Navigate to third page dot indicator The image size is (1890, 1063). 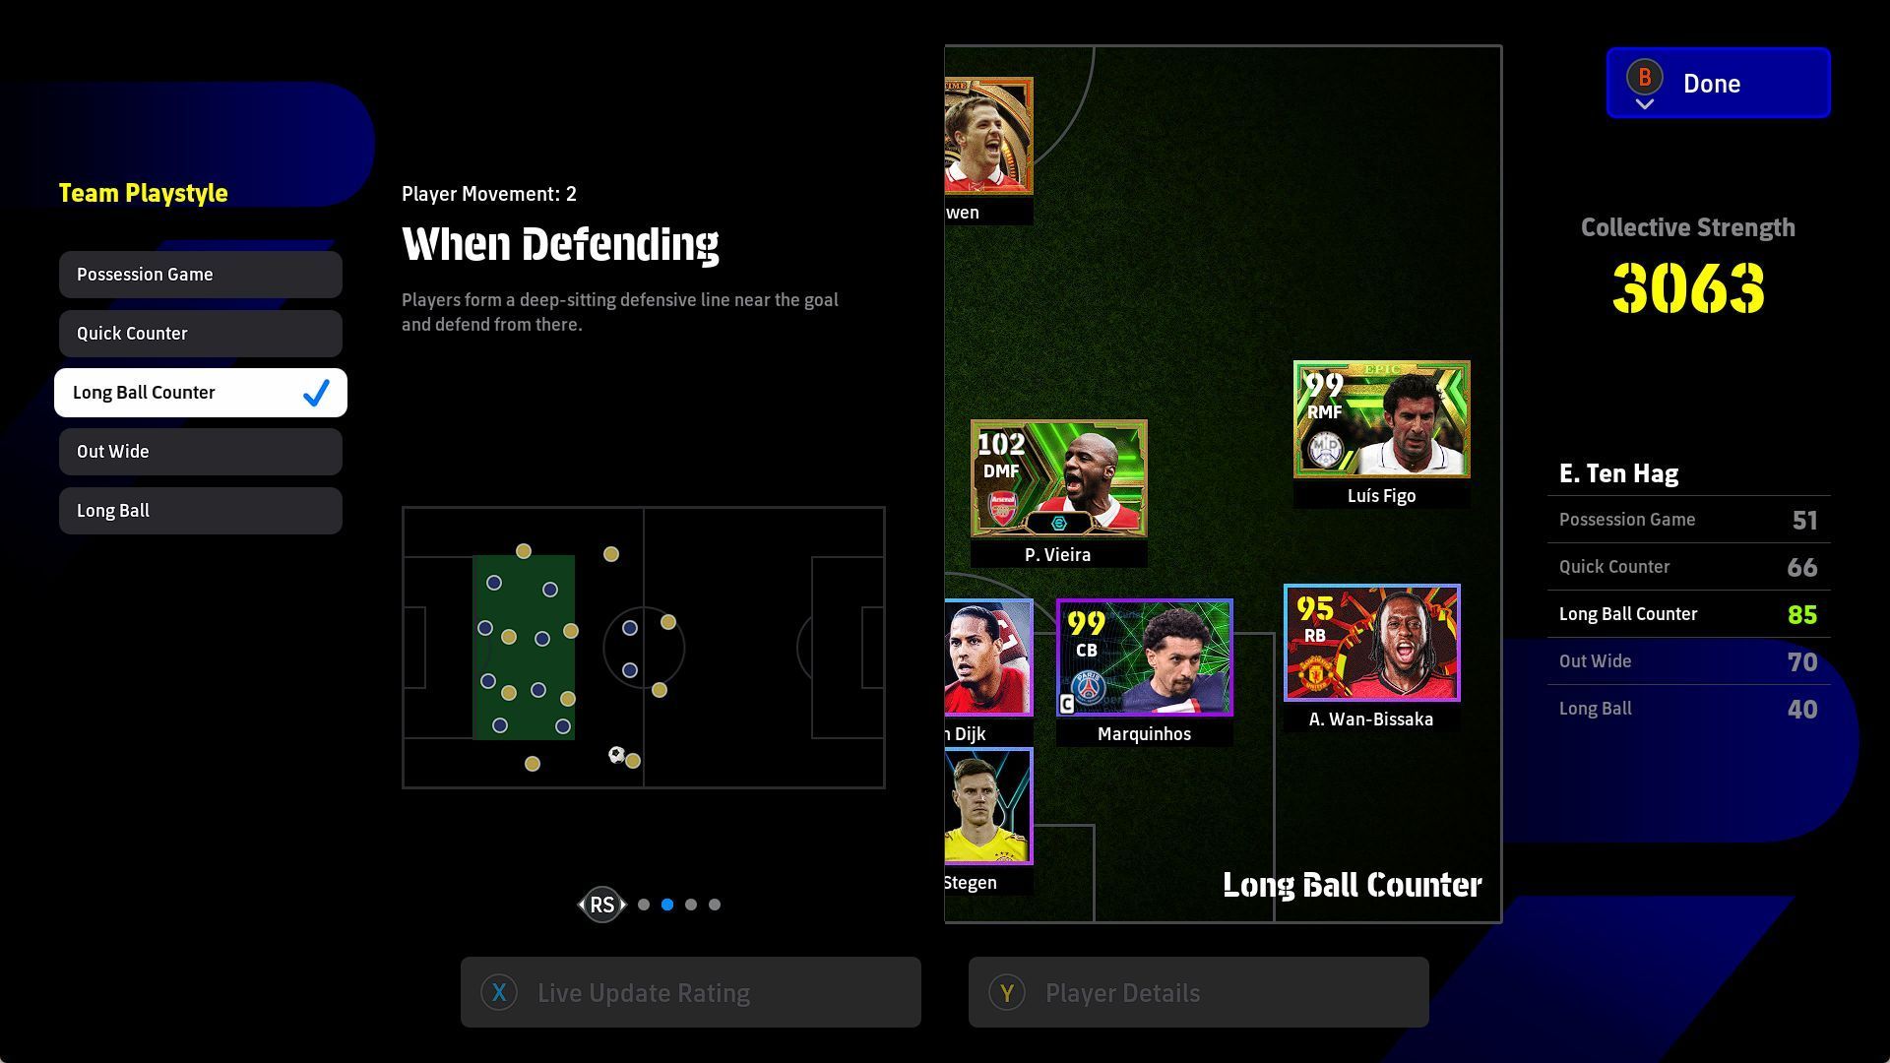689,905
